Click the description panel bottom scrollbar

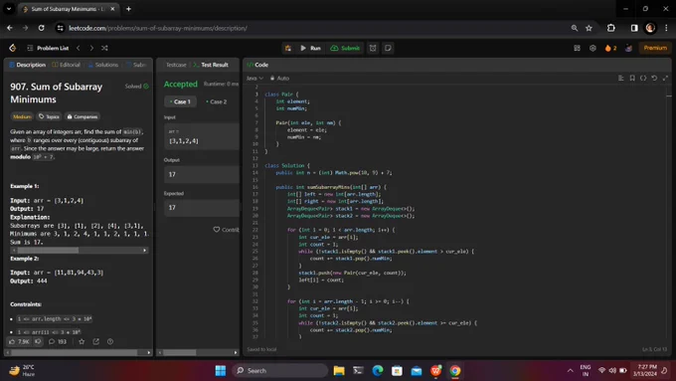coord(75,352)
